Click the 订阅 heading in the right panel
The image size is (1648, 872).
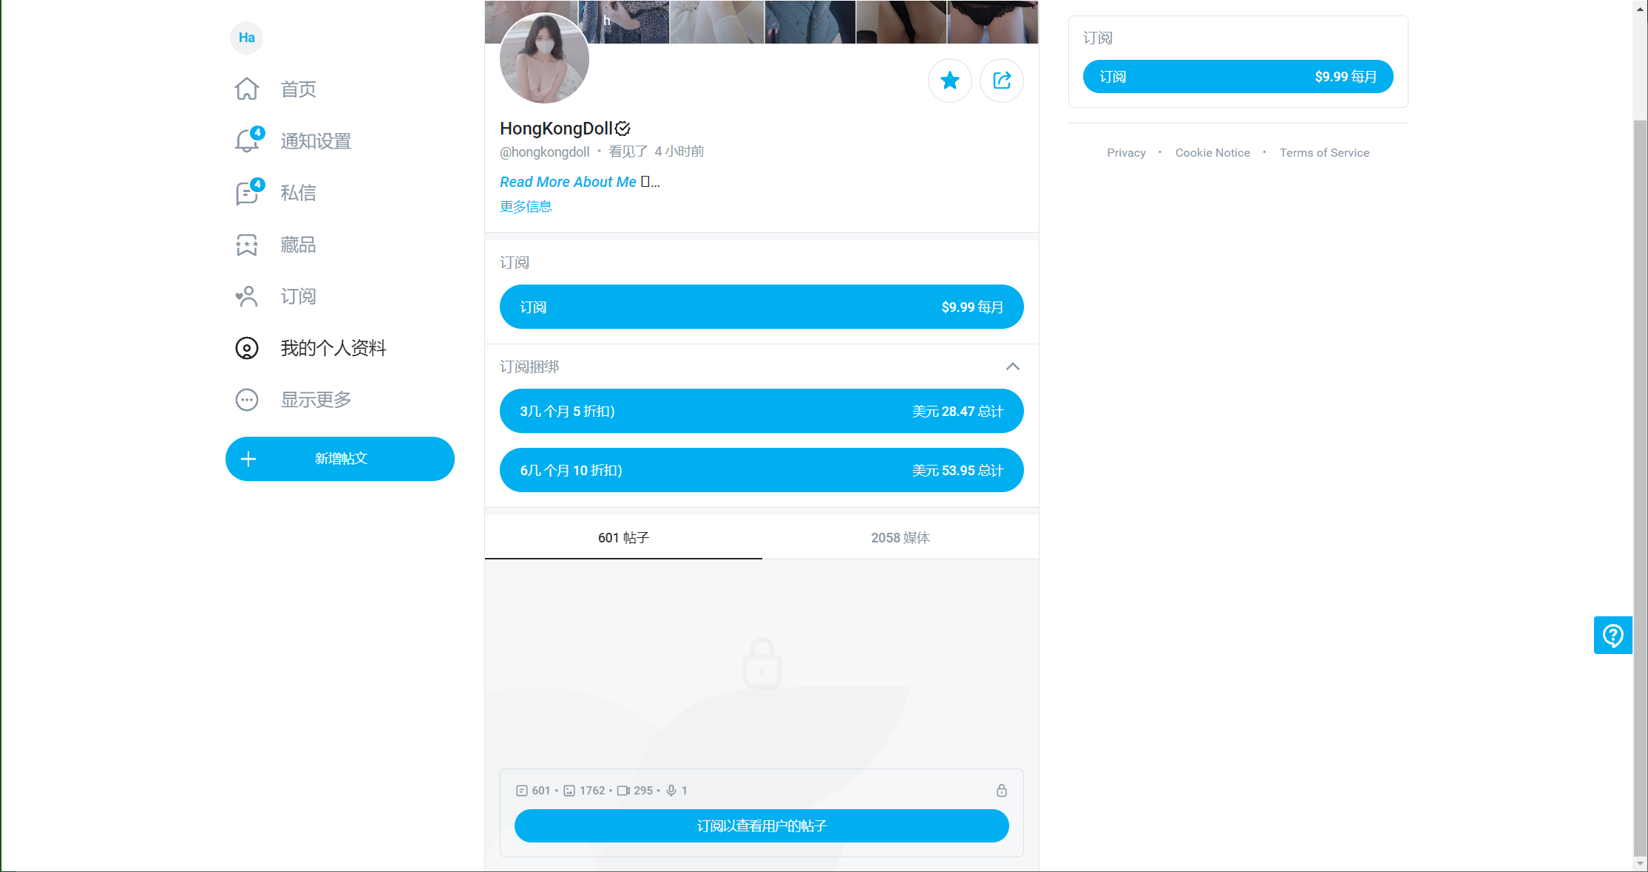[x=1098, y=38]
